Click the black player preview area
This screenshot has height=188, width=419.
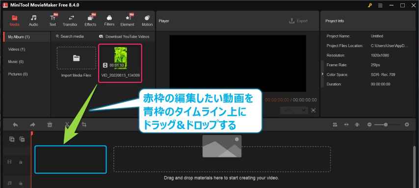tap(237, 63)
